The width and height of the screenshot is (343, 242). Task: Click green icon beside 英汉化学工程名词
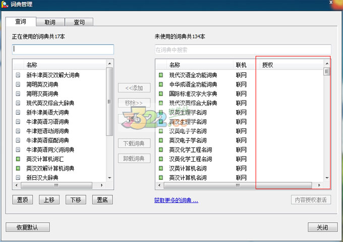[161, 150]
